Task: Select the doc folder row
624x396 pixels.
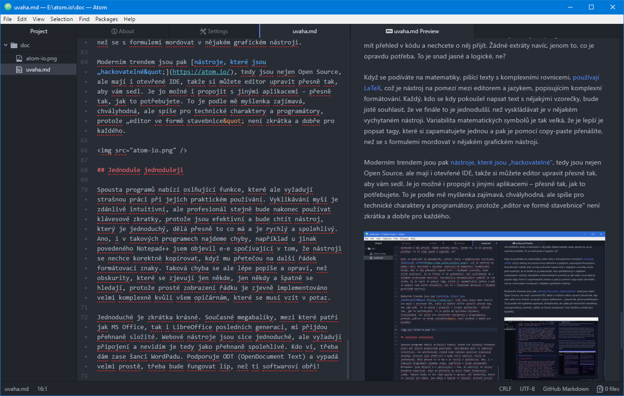Action: point(38,45)
